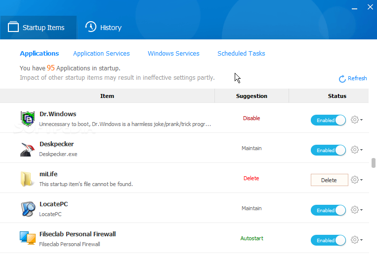
Task: View the Scheduled Tasks tab
Action: pos(241,54)
